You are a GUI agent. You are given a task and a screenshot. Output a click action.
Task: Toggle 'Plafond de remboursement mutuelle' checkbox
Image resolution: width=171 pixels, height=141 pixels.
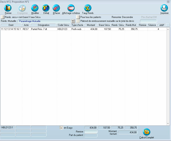(x=78, y=21)
